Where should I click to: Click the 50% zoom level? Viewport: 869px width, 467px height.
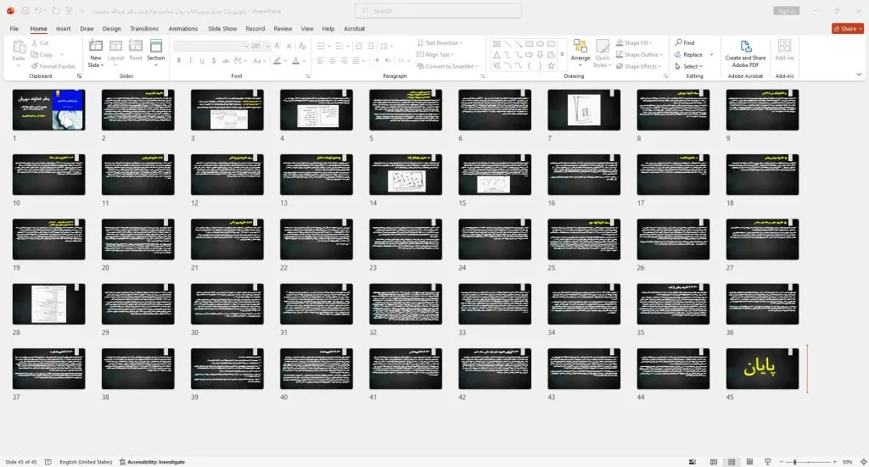pyautogui.click(x=847, y=462)
